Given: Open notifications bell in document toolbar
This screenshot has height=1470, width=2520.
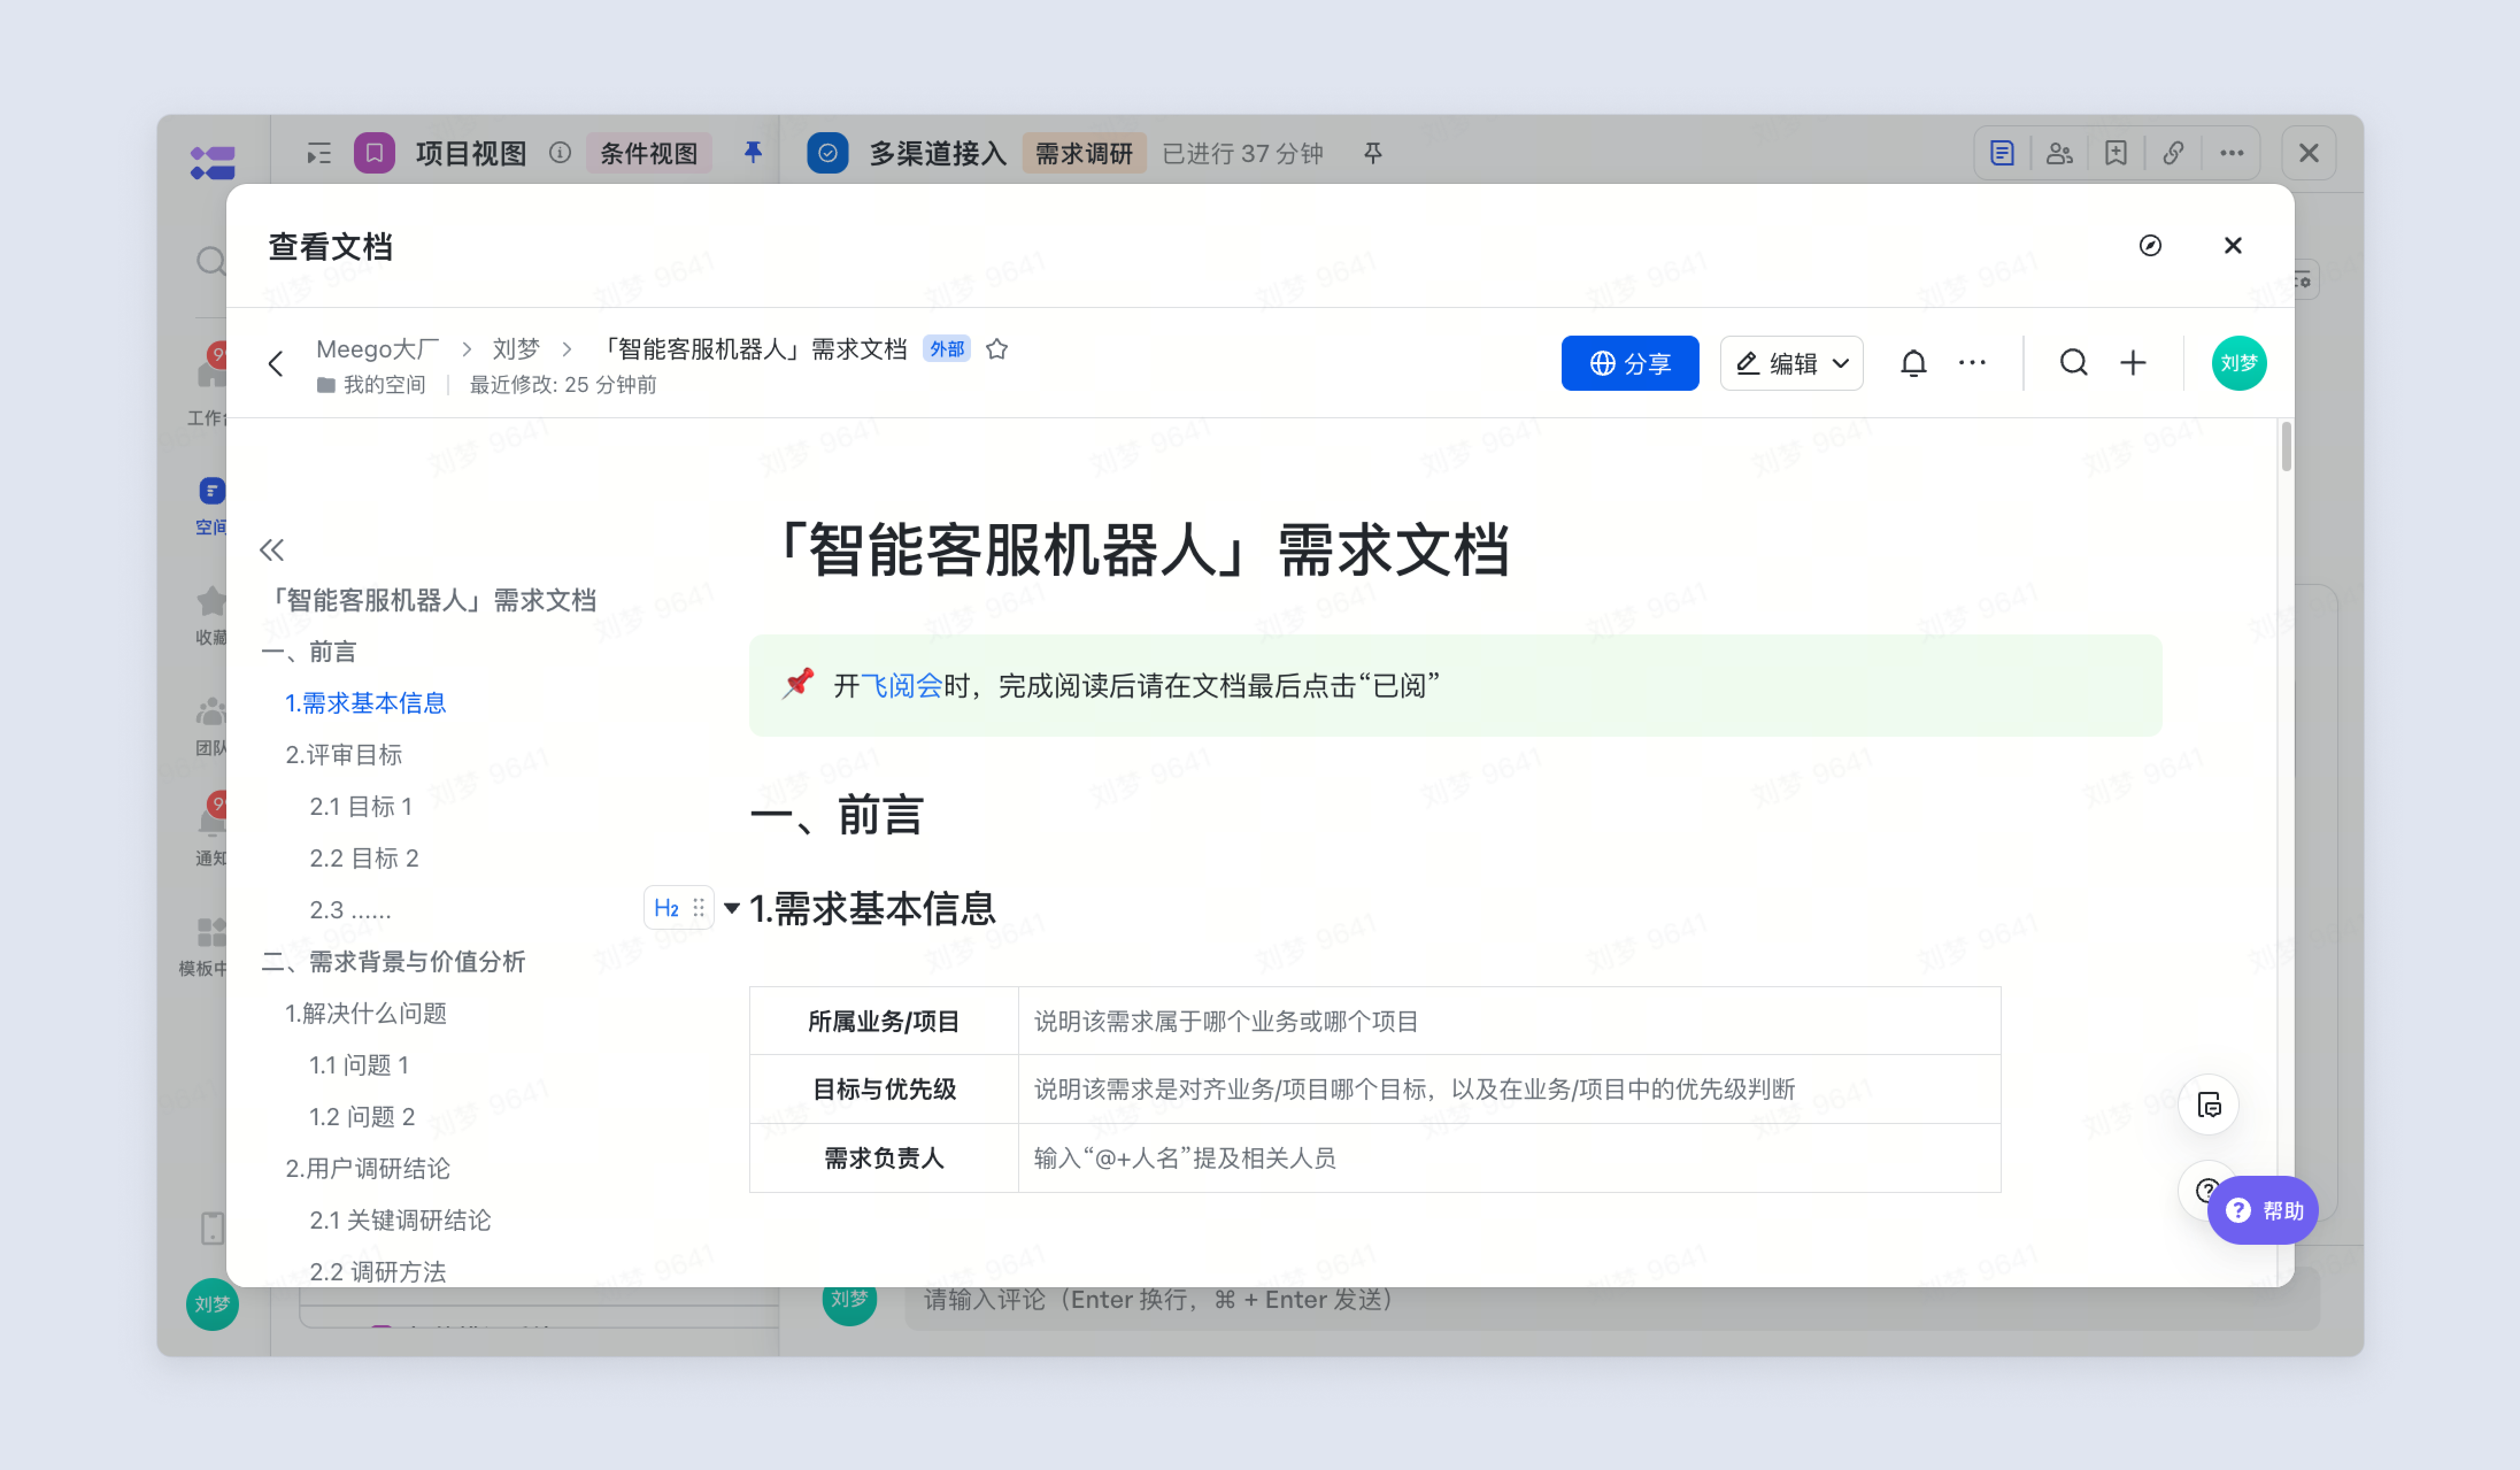Looking at the screenshot, I should point(1913,363).
